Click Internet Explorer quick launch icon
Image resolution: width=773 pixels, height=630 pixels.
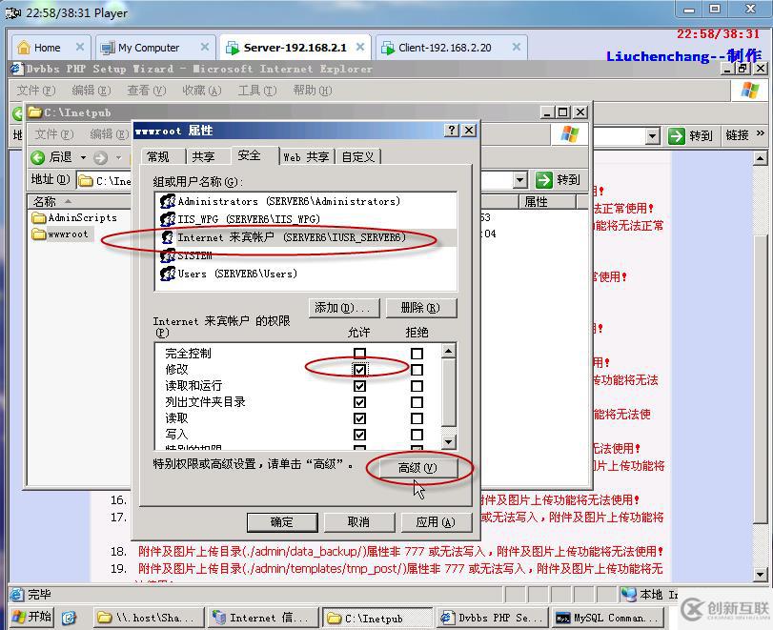[69, 618]
